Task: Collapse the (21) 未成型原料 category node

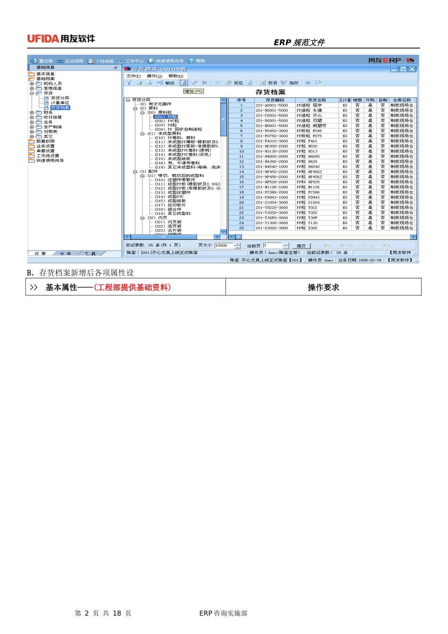Action: [x=142, y=133]
